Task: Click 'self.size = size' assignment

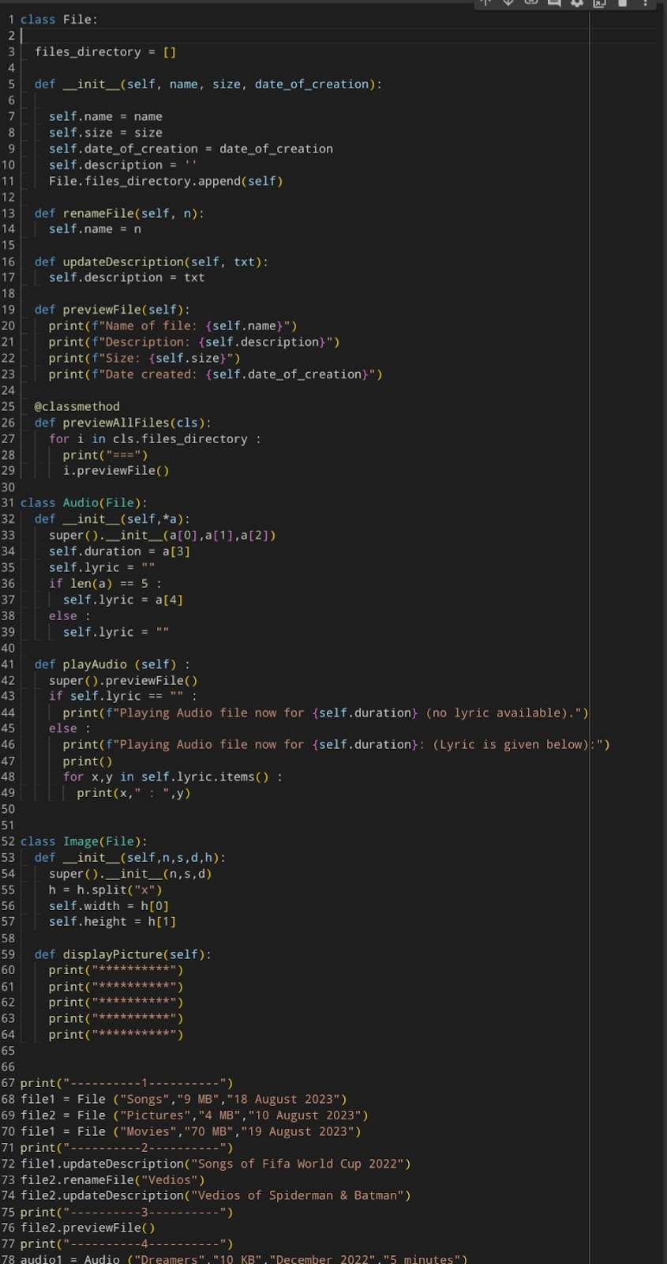Action: click(x=106, y=133)
